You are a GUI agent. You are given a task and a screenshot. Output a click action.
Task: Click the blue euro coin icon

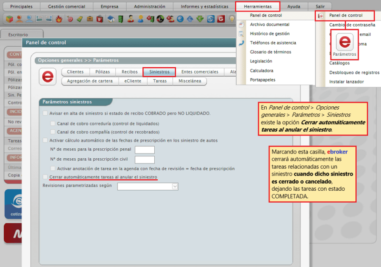coord(180,19)
